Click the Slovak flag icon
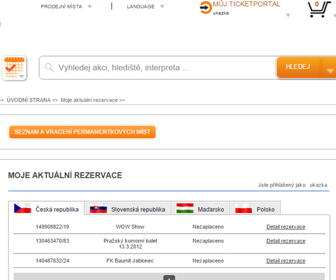 tap(98, 208)
